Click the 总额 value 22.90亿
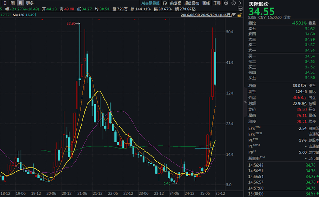This screenshot has height=197, width=319. (x=299, y=104)
